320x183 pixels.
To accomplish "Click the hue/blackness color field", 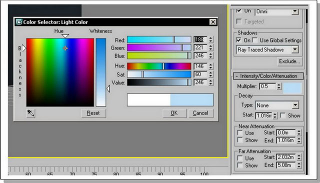I will coord(60,72).
